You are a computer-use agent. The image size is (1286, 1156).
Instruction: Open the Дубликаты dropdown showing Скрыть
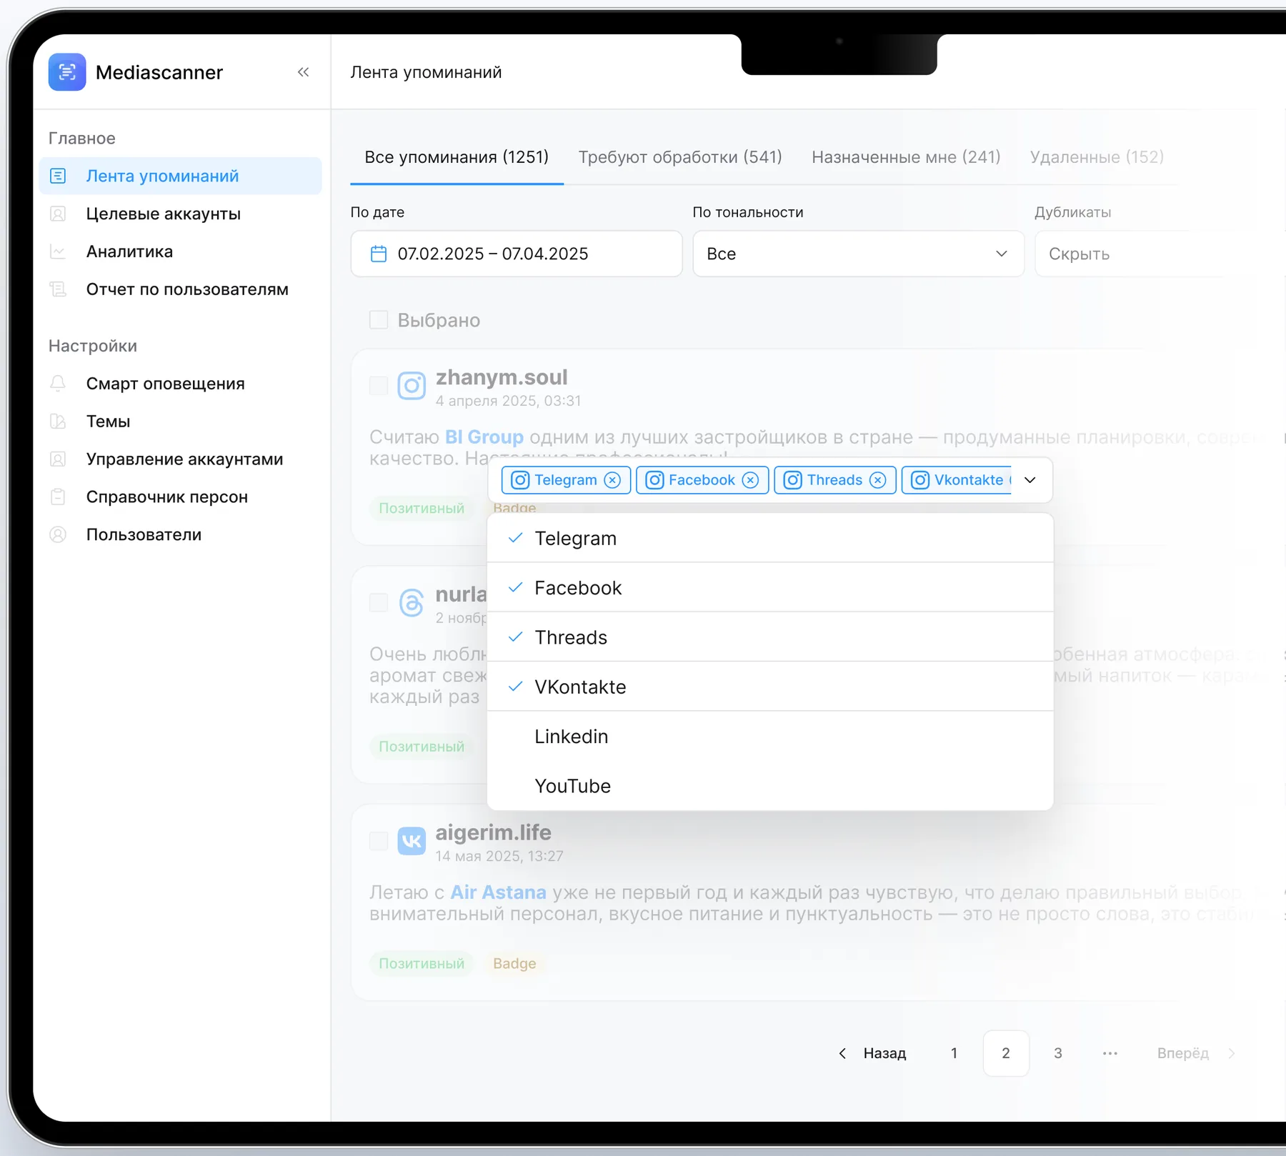1160,254
